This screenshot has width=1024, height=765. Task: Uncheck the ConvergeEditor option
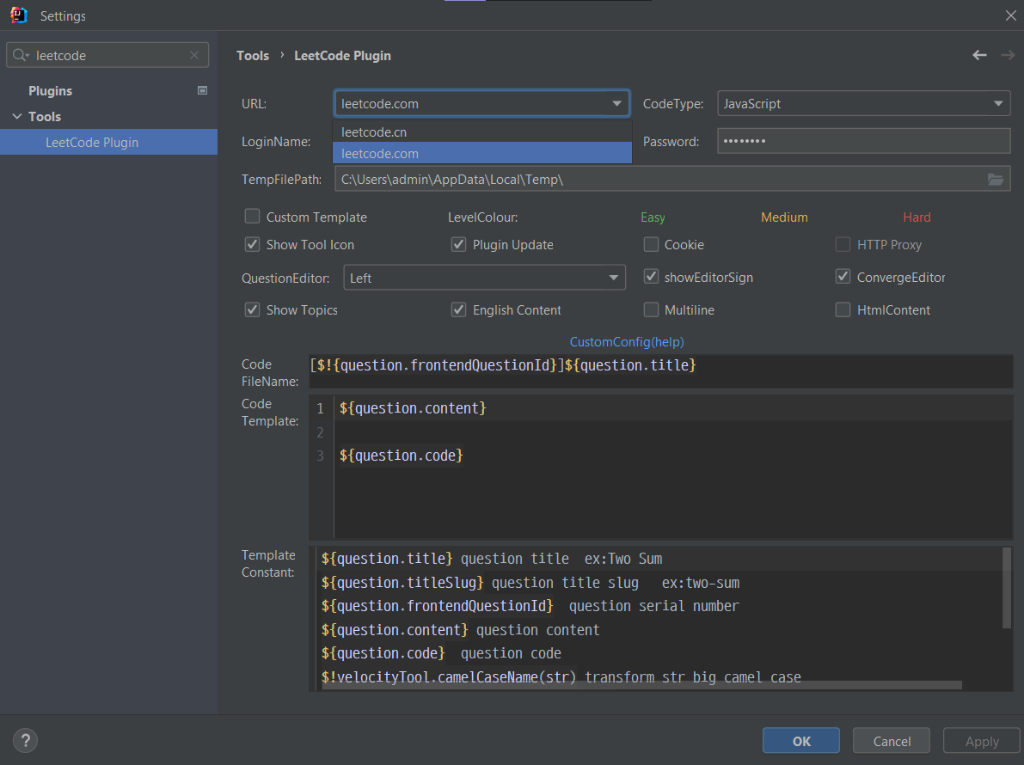click(x=843, y=276)
